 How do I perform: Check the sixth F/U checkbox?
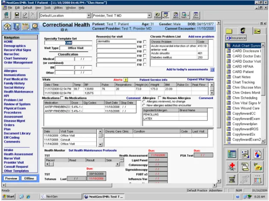tap(145, 65)
